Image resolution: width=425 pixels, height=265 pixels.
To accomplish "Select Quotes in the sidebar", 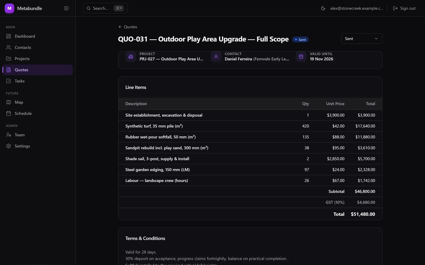I will [37, 70].
